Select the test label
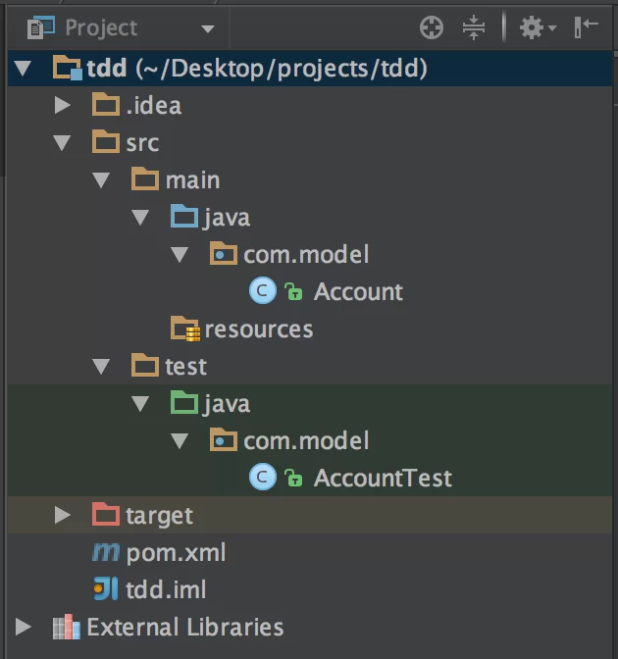Screen dimensions: 618x659 click(185, 366)
